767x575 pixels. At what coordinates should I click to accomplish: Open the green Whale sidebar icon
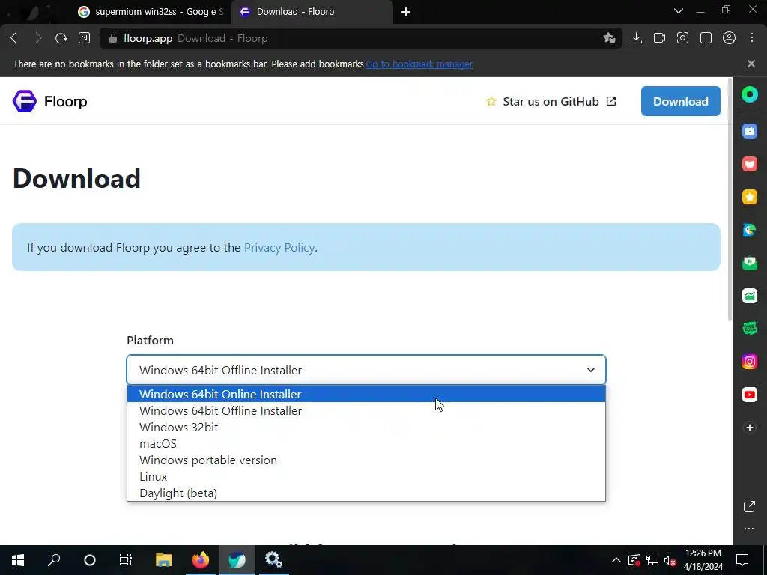pos(749,94)
